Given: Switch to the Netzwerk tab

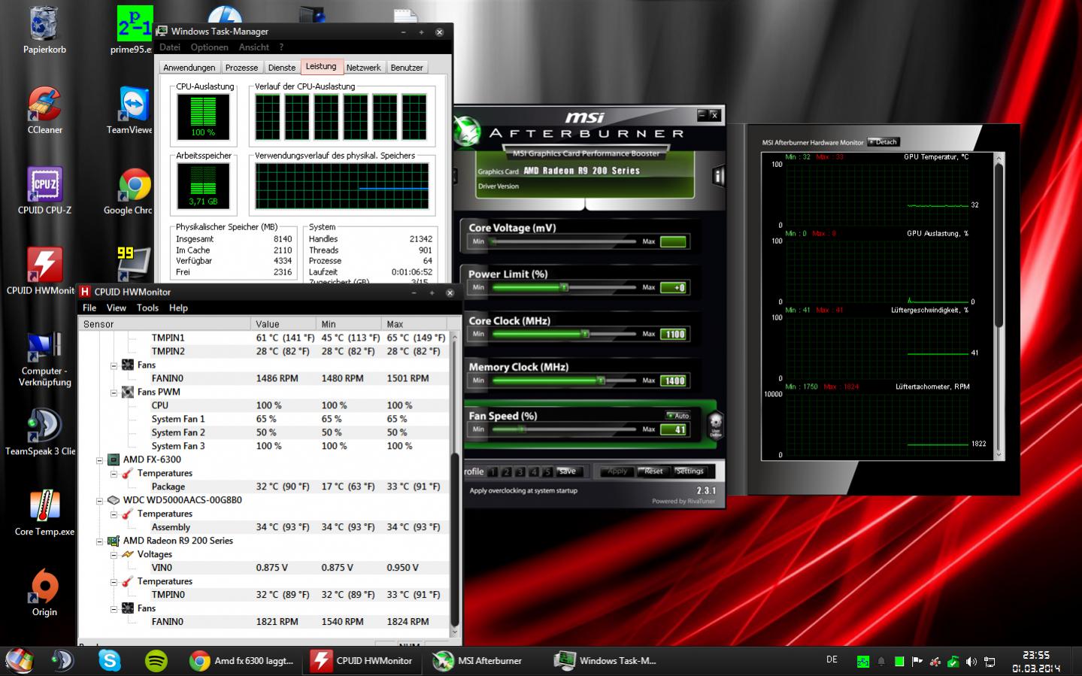Looking at the screenshot, I should [x=363, y=68].
